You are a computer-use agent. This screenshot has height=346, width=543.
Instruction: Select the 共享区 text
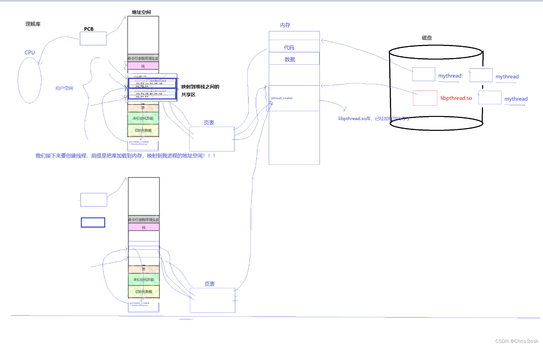[188, 95]
